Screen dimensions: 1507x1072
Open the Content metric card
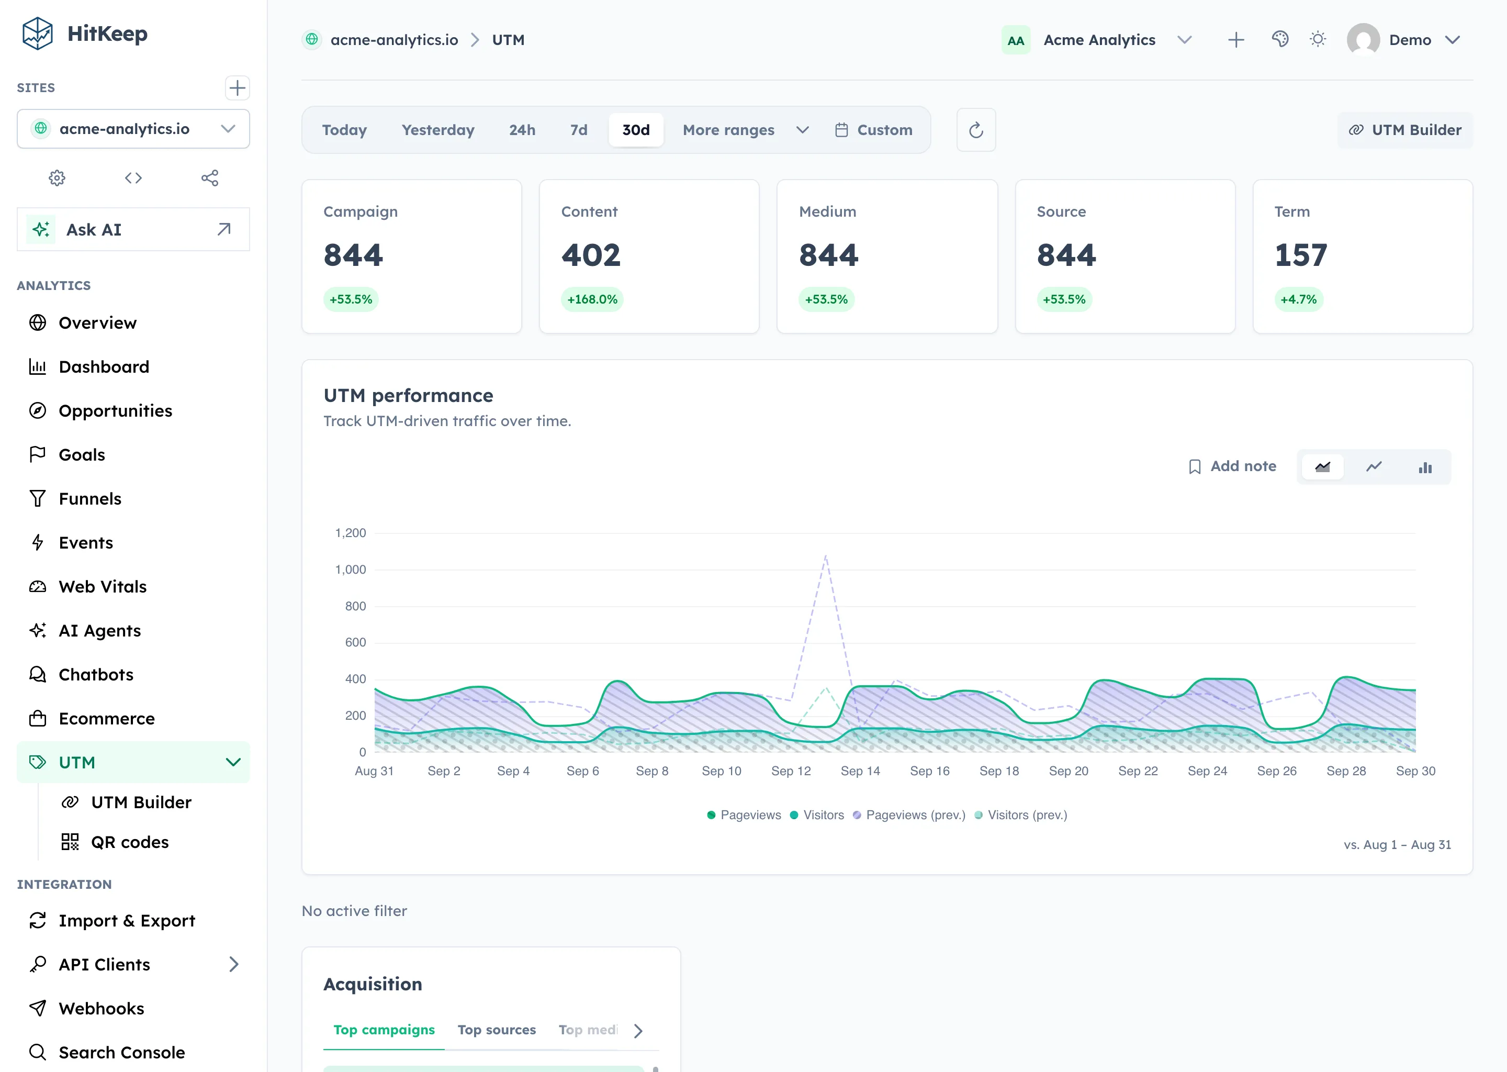click(649, 256)
